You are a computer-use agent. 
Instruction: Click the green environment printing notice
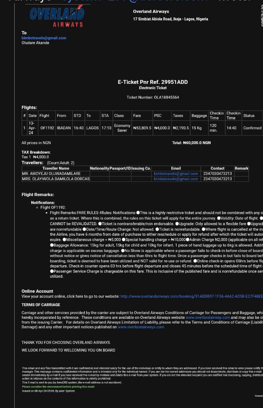click(58, 387)
